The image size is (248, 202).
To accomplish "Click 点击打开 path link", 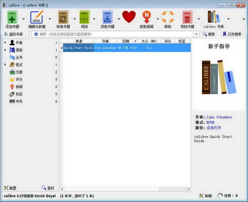I will 214,128.
